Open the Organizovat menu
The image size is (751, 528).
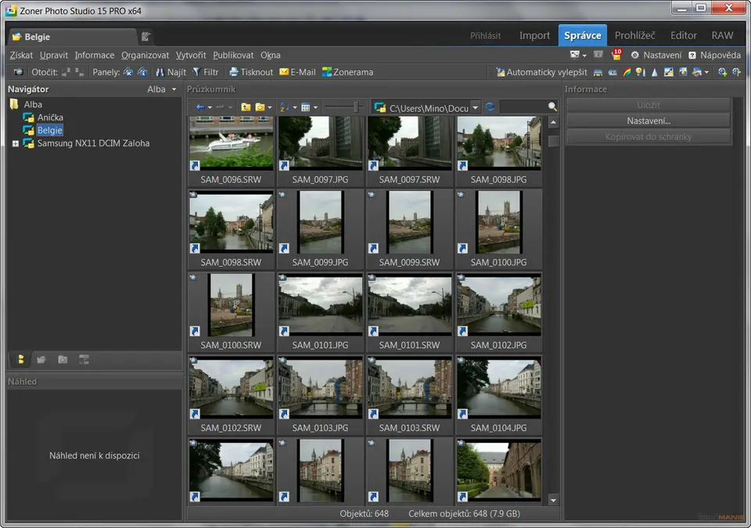145,56
